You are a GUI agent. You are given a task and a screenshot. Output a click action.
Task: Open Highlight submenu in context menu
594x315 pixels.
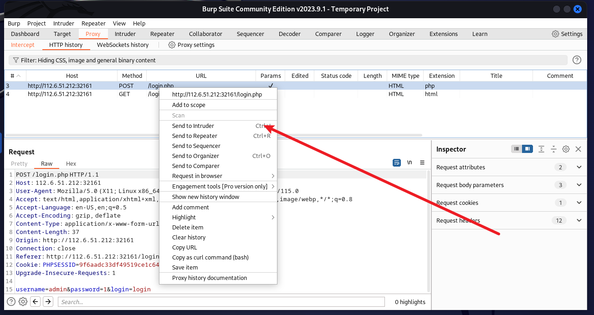pyautogui.click(x=218, y=217)
